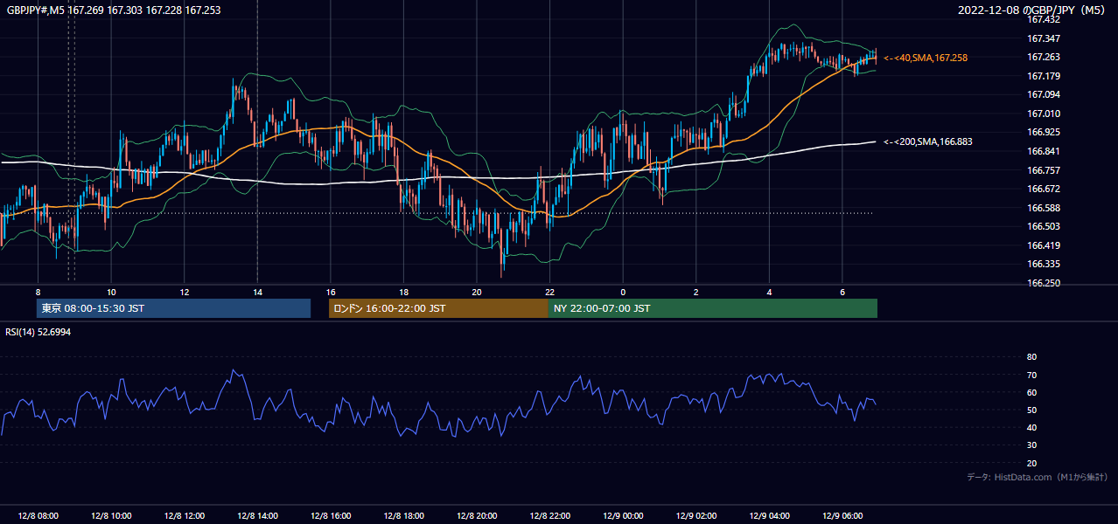Click the 12/9 06:00 time axis label
The image size is (1118, 524).
click(842, 516)
